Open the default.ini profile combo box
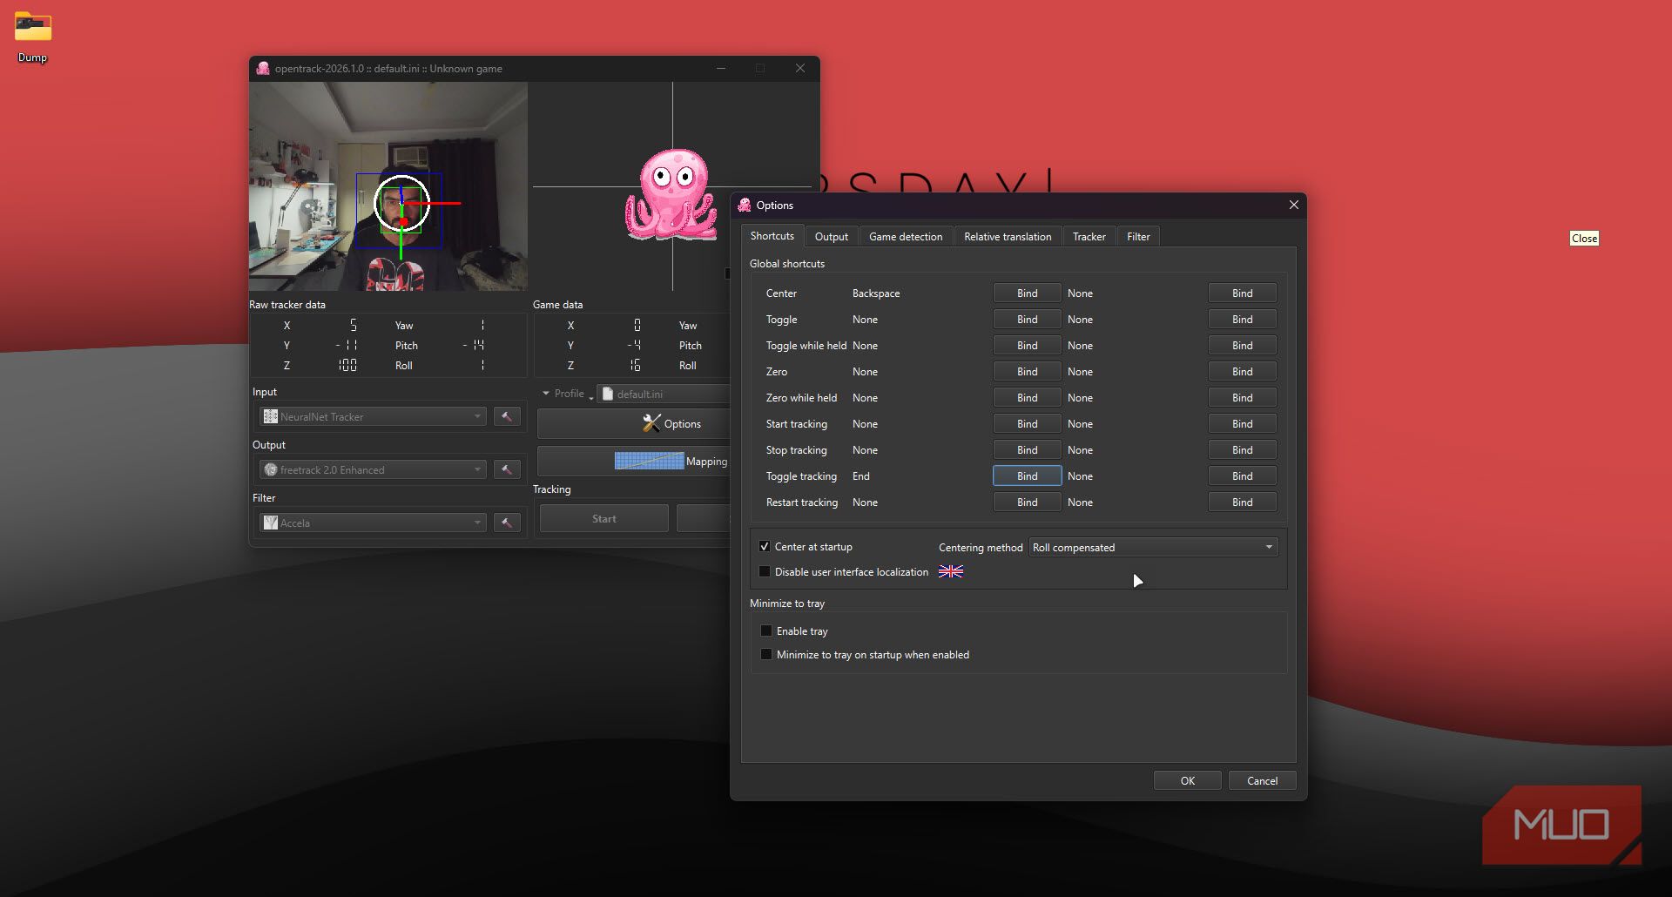The width and height of the screenshot is (1672, 897). click(664, 394)
